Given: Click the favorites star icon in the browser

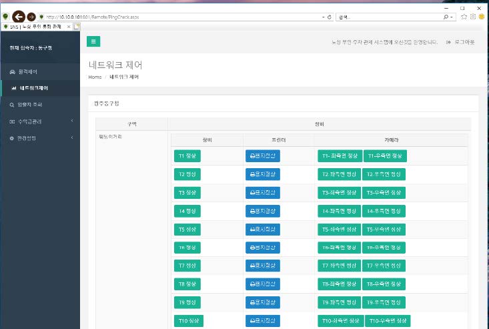Looking at the screenshot, I should pyautogui.click(x=464, y=16).
